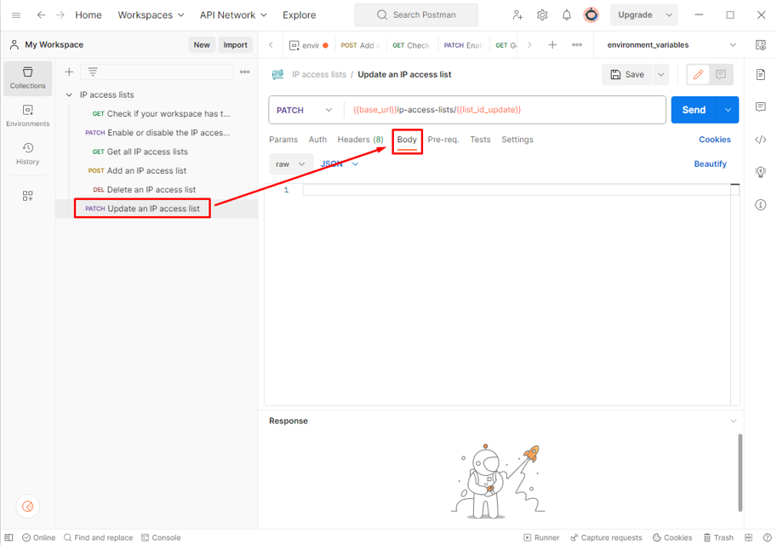Open the code snippet panel icon

(x=760, y=140)
